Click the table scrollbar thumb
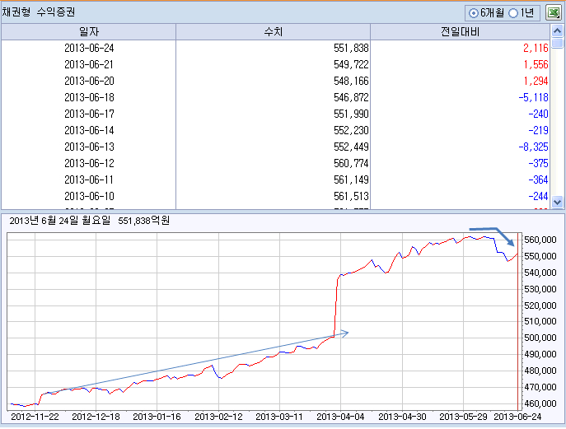The image size is (566, 429). click(557, 43)
